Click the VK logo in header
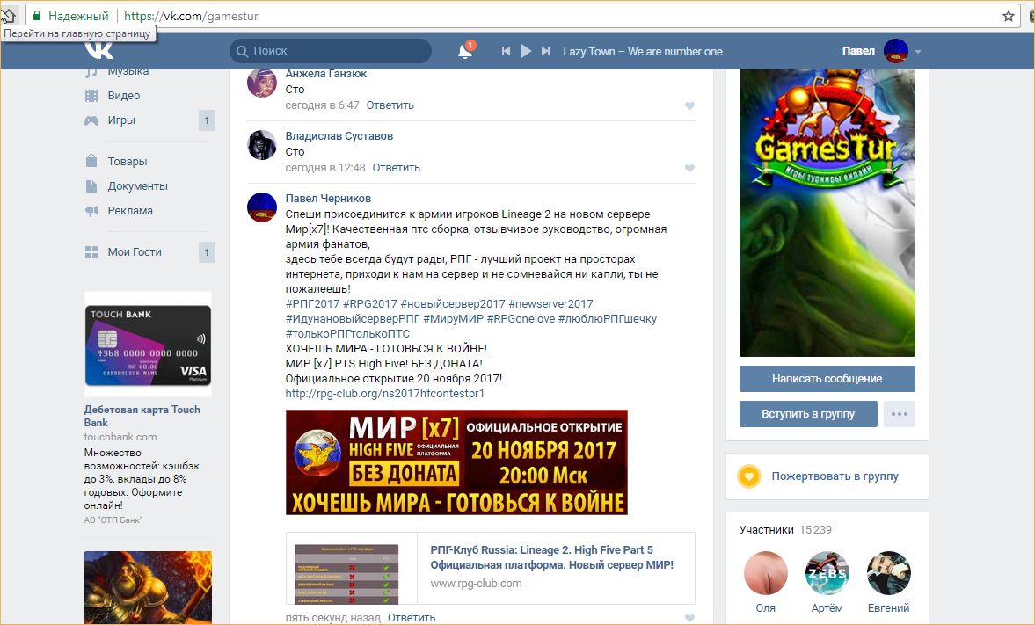The height and width of the screenshot is (625, 1035). click(x=99, y=49)
